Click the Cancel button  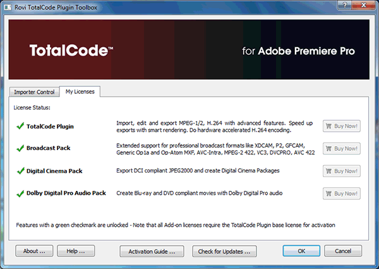[x=343, y=251]
